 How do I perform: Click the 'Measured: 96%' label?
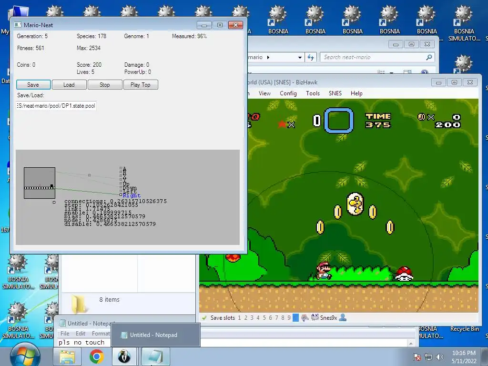[x=190, y=36]
